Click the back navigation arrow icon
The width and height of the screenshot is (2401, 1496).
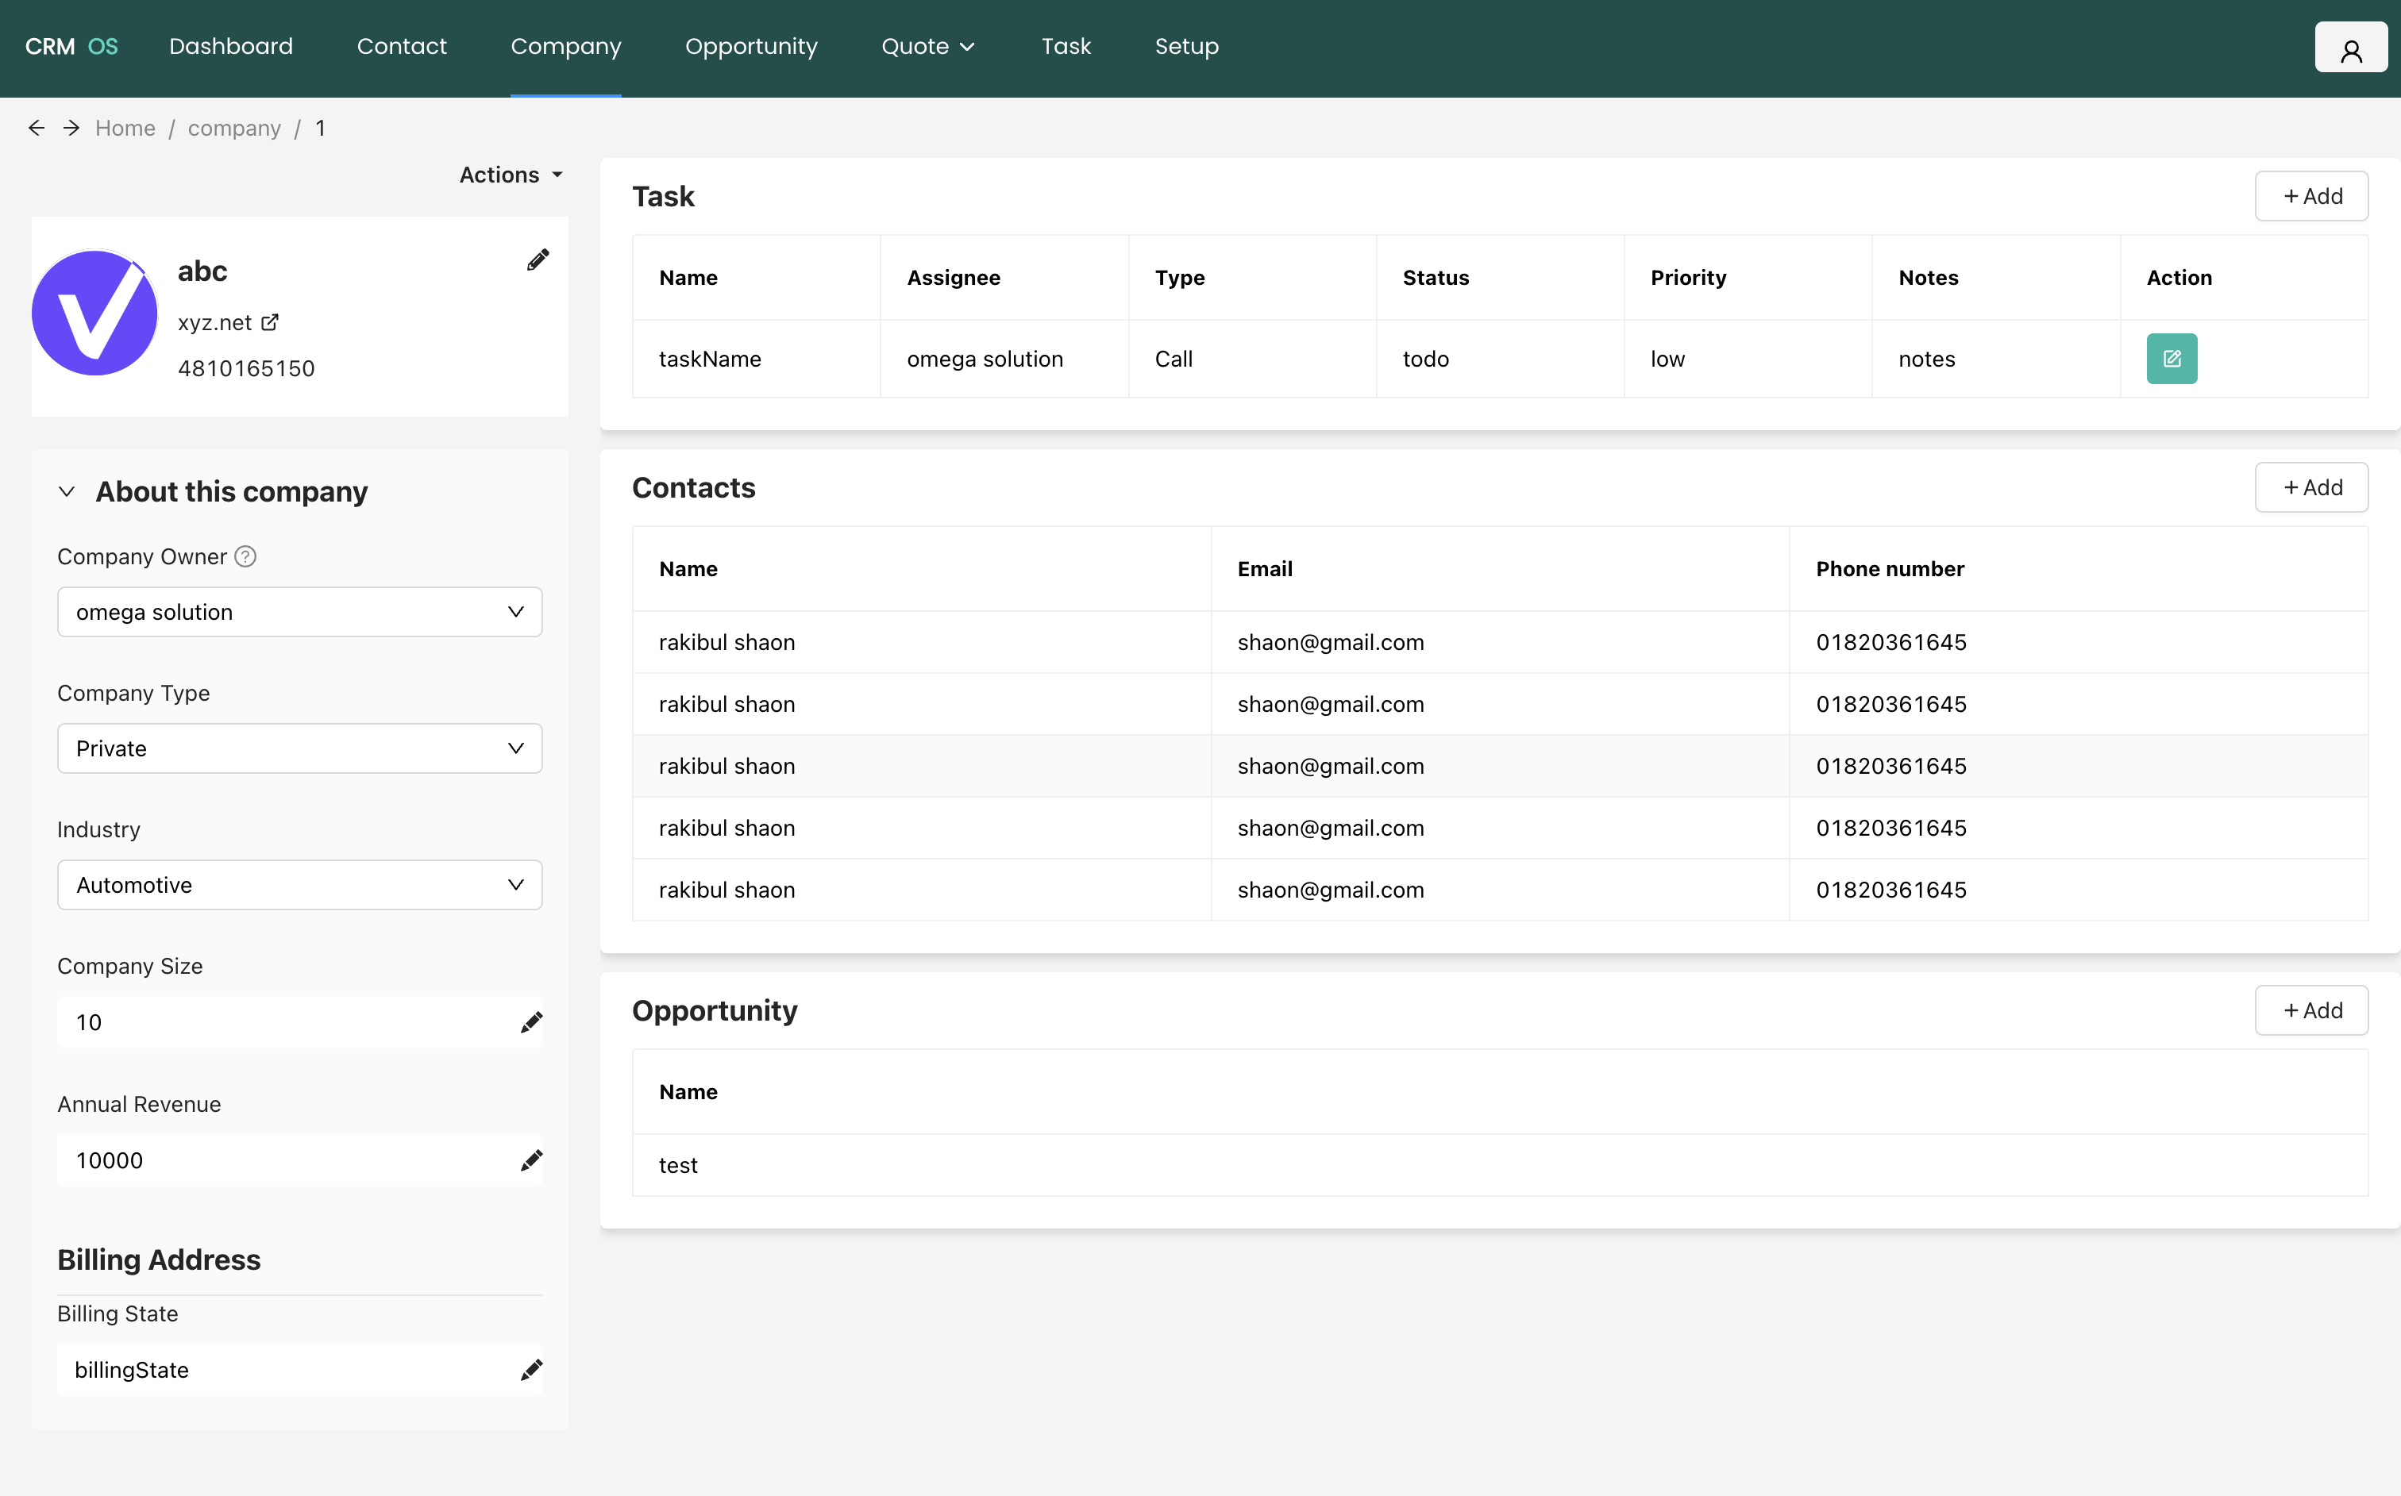pyautogui.click(x=37, y=128)
